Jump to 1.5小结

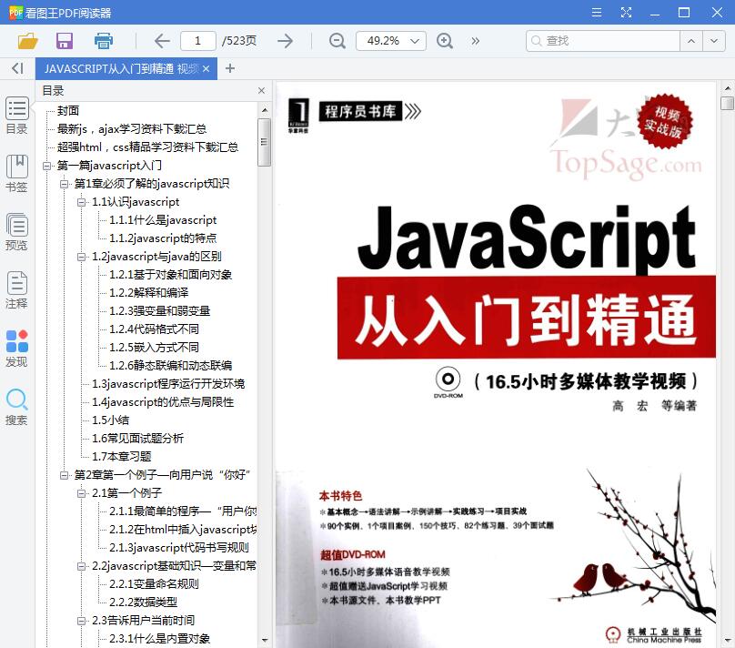tap(110, 420)
